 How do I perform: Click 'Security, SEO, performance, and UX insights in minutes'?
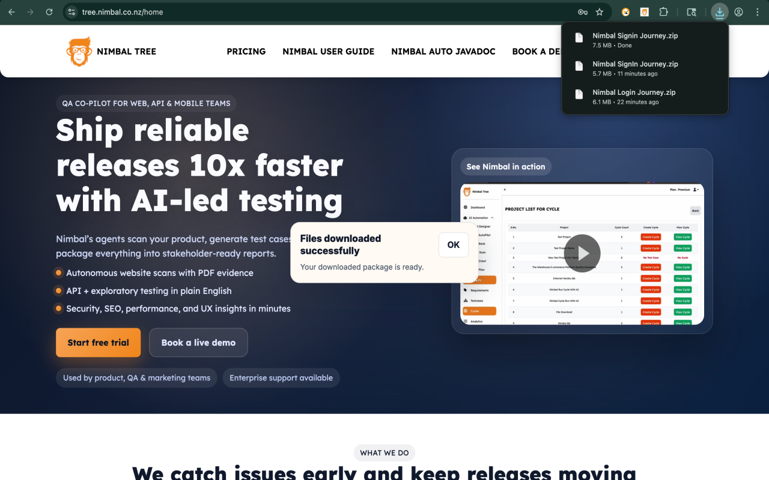pyautogui.click(x=178, y=309)
